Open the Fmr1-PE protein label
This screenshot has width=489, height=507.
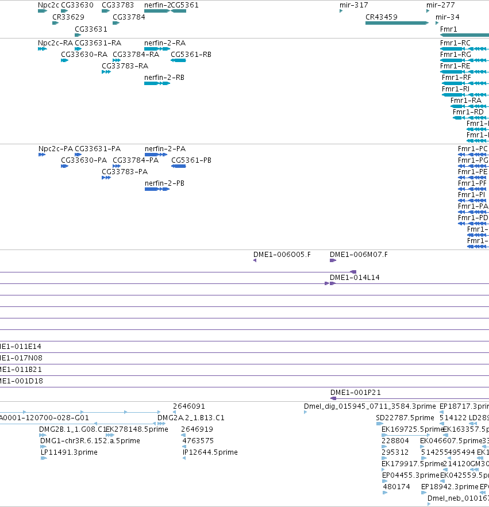(472, 172)
